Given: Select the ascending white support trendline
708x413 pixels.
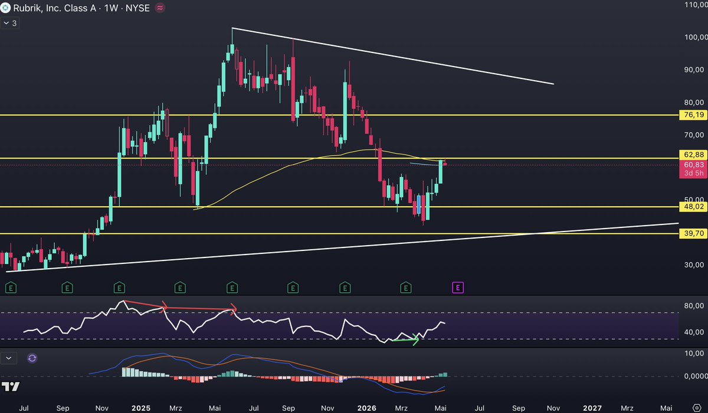Looking at the screenshot, I should click(x=342, y=247).
